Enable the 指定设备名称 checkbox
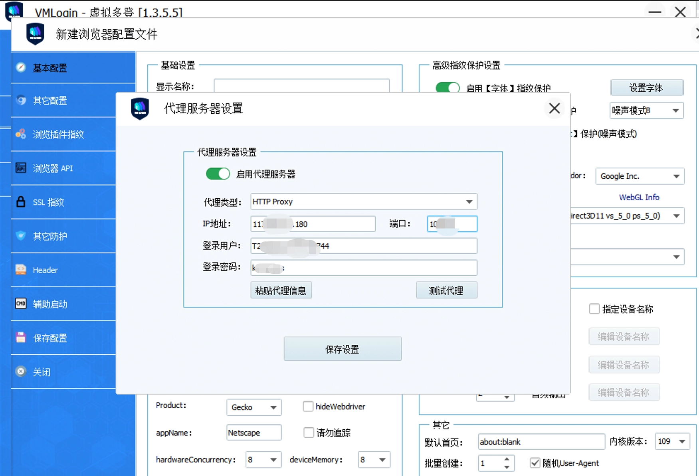699x476 pixels. (594, 309)
